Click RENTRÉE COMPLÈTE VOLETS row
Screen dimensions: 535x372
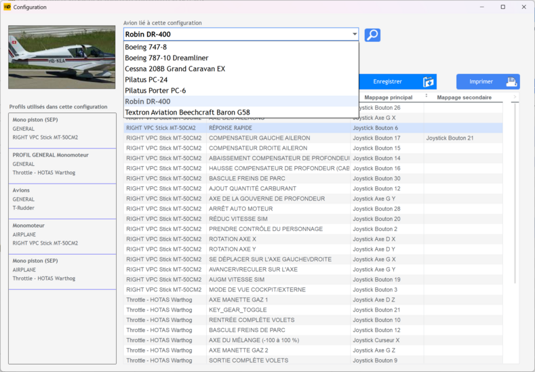point(313,321)
